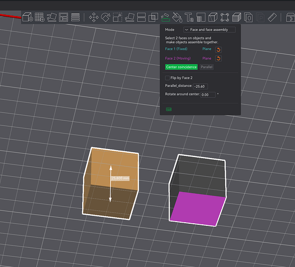Select the cube with seam line tool
The height and width of the screenshot is (267, 295).
click(x=213, y=17)
